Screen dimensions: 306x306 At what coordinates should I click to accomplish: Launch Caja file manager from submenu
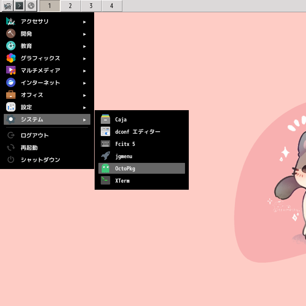pos(142,120)
